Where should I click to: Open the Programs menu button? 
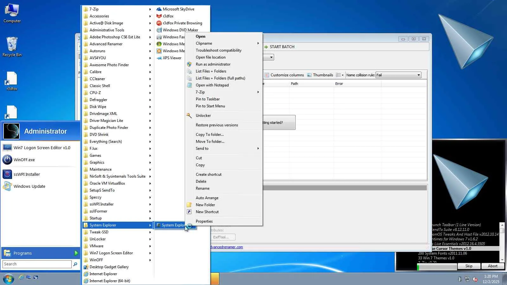41,253
